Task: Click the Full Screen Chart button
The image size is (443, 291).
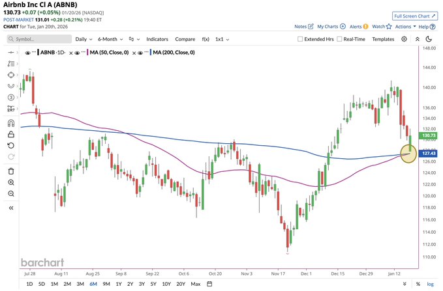Action: coord(416,15)
